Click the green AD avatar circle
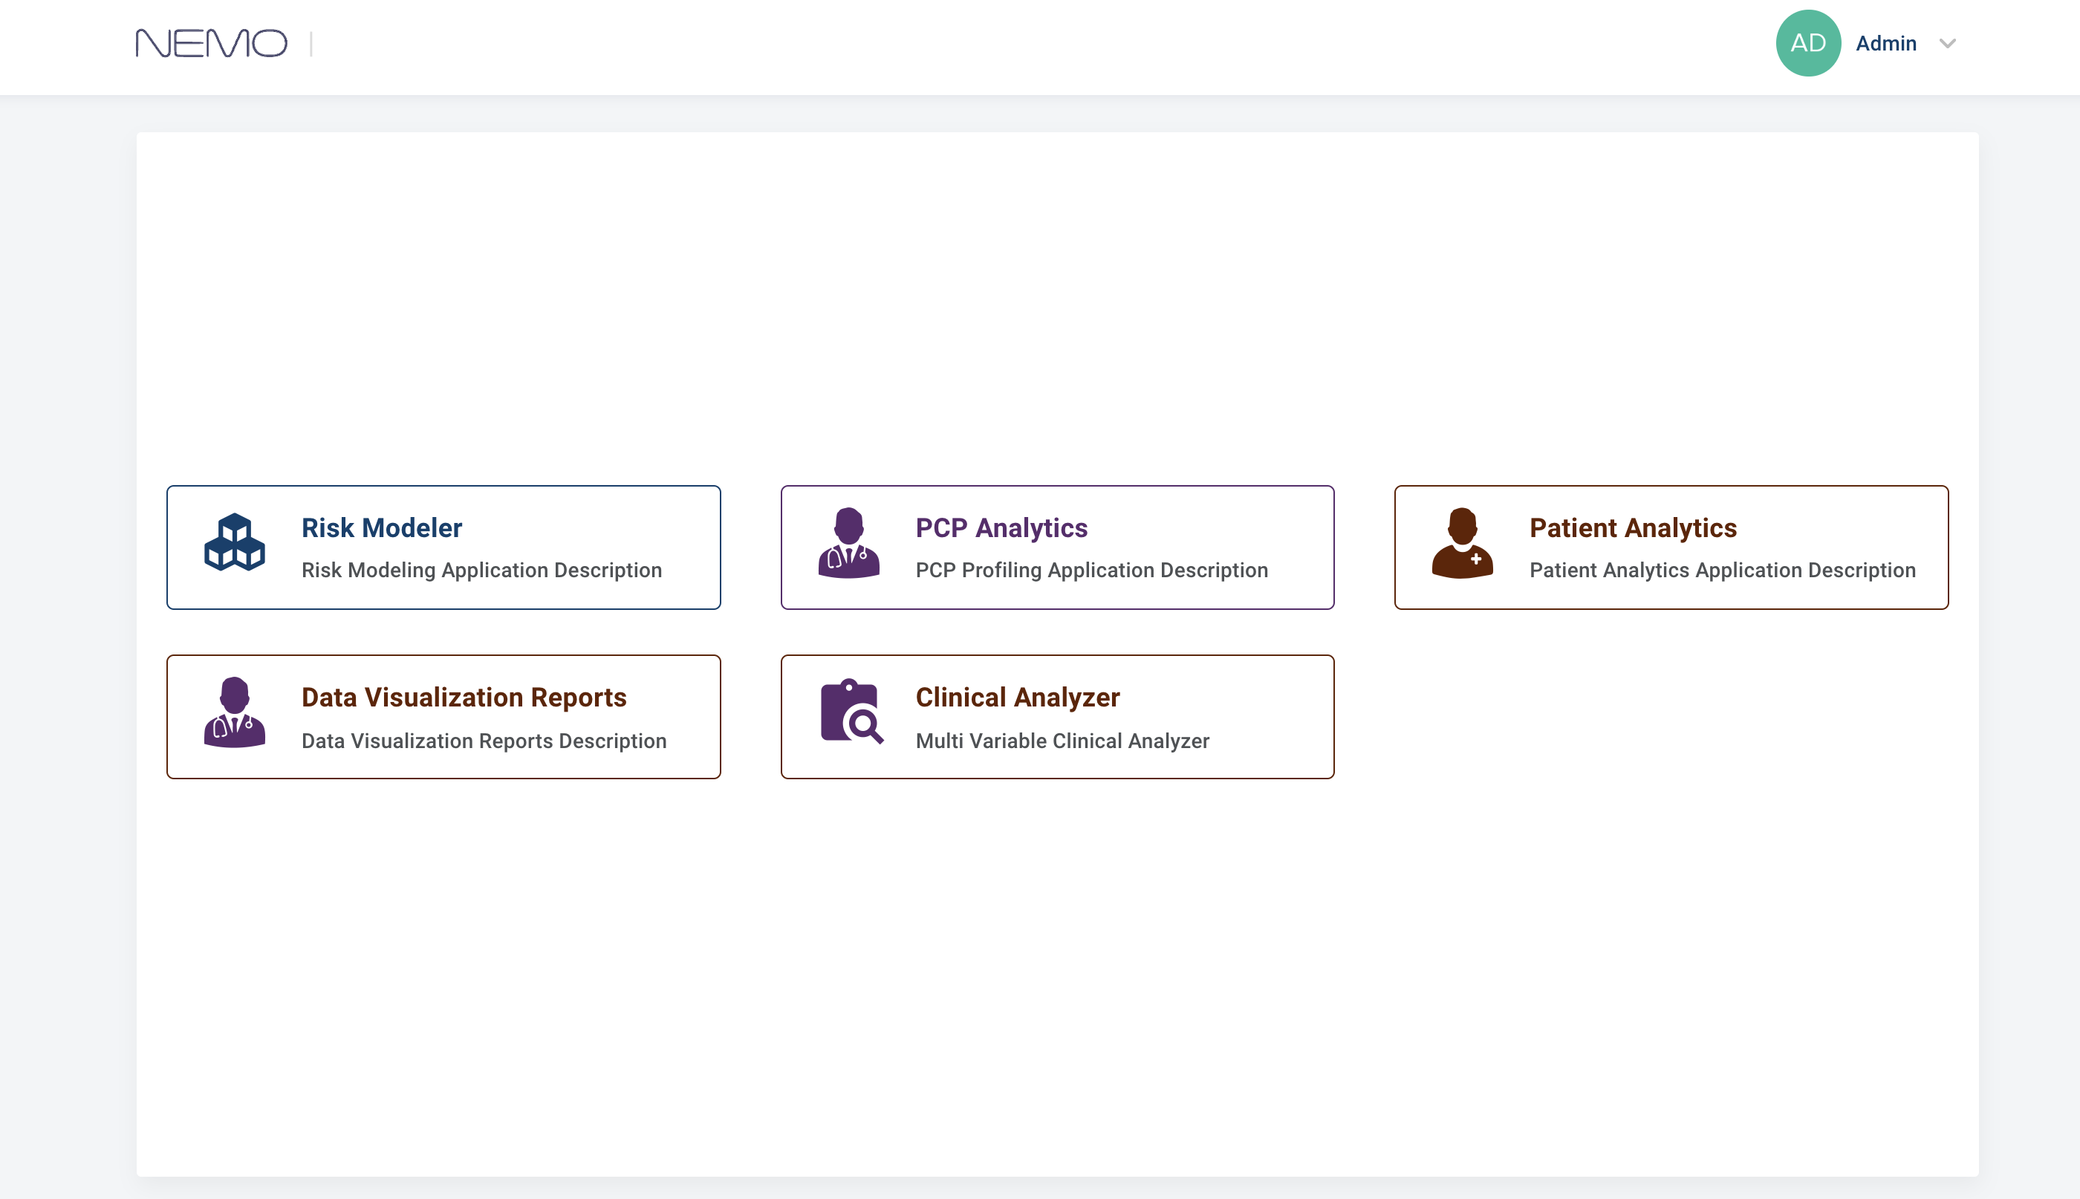Viewport: 2080px width, 1199px height. point(1807,44)
